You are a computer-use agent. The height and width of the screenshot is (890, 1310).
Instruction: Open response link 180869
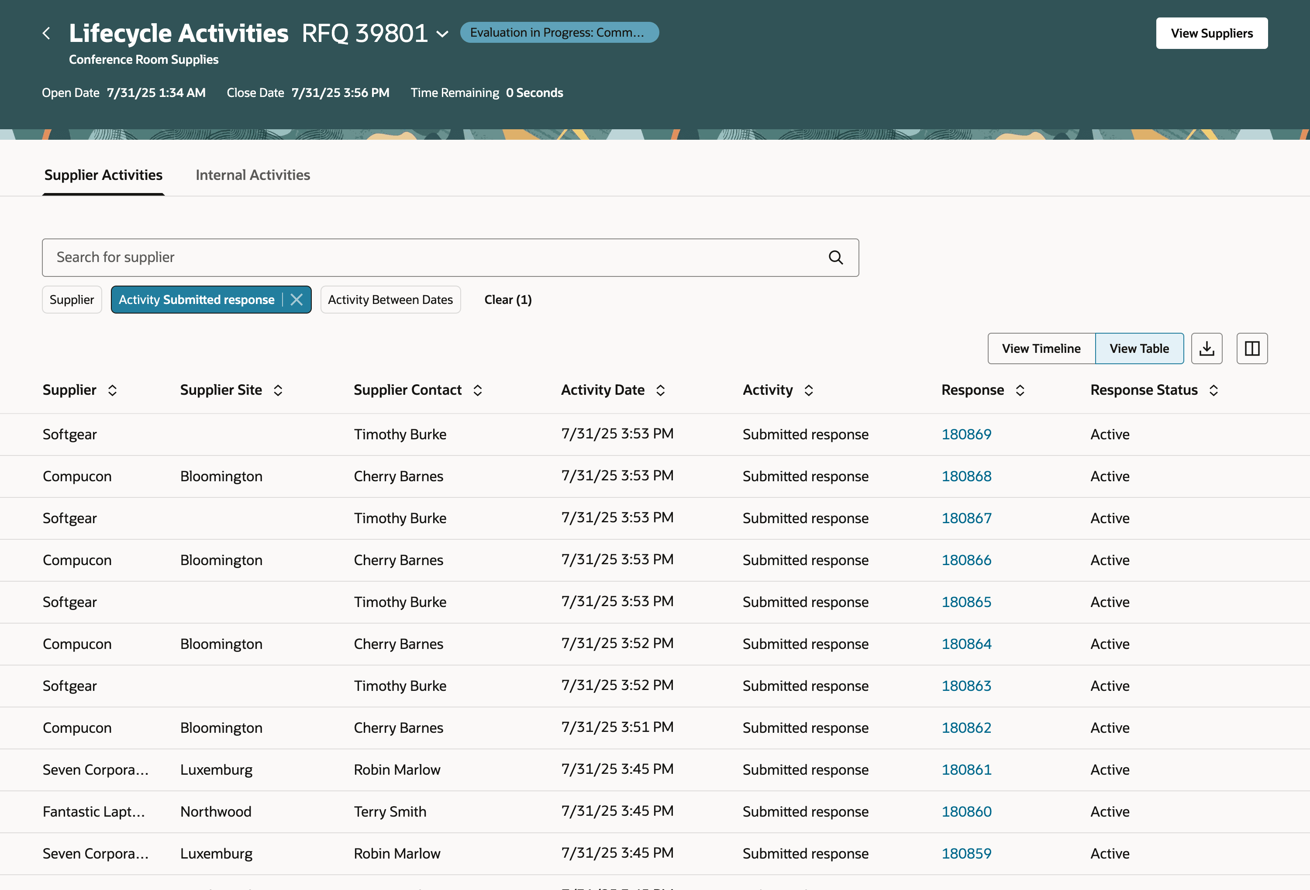966,435
